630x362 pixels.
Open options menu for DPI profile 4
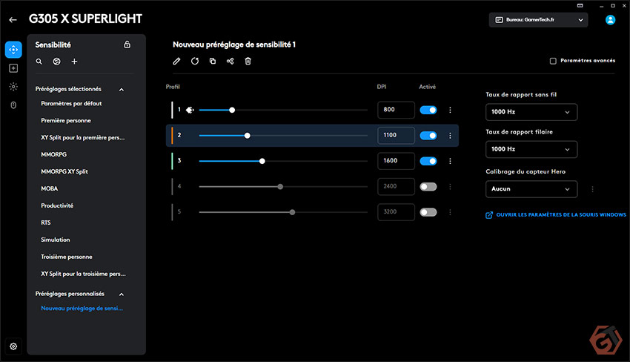450,187
